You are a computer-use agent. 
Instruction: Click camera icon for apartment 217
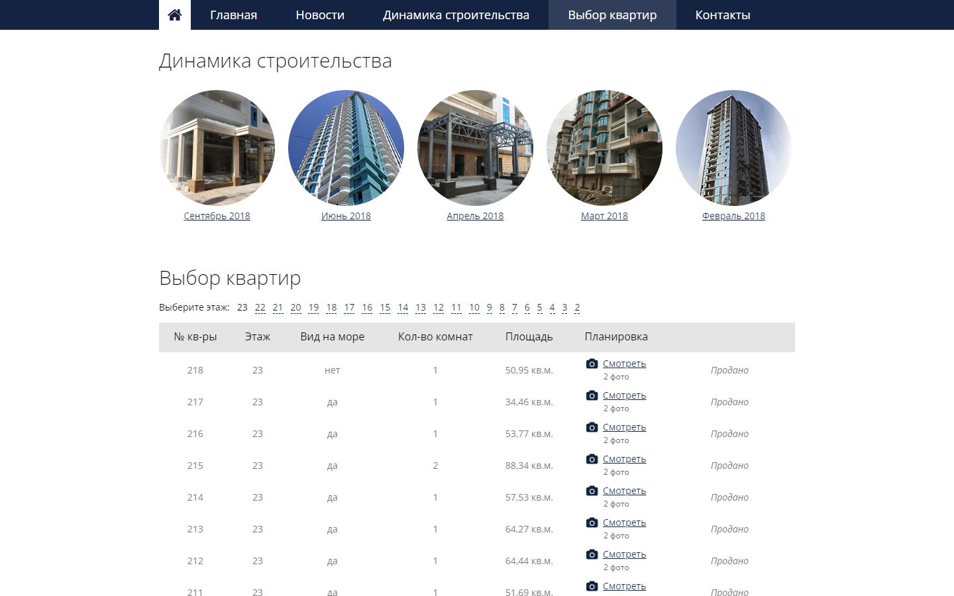point(592,395)
